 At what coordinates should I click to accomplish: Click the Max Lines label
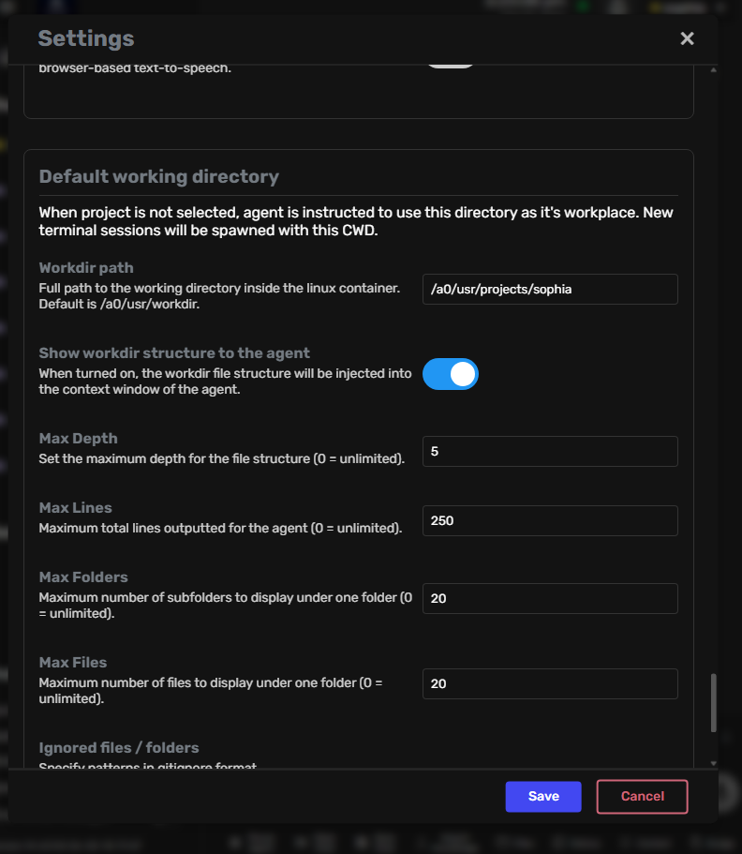pyautogui.click(x=76, y=508)
